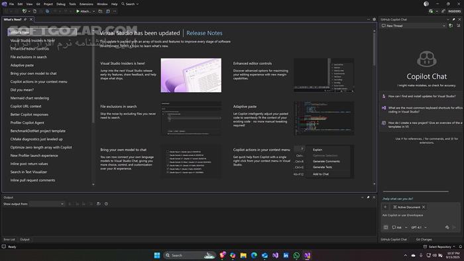This screenshot has height=261, width=464.
Task: Remove the Active Document reference chip
Action: (x=424, y=207)
